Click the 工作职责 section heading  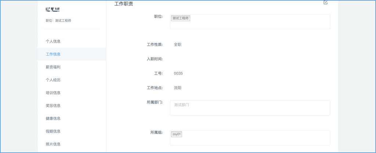pos(124,4)
